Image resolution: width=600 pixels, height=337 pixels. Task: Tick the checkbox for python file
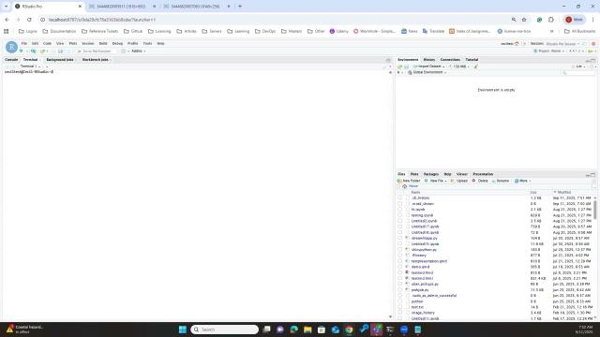pos(400,301)
